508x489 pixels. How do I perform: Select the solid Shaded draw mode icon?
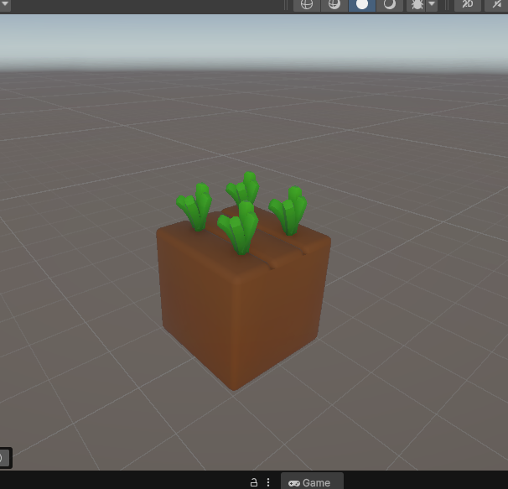362,4
